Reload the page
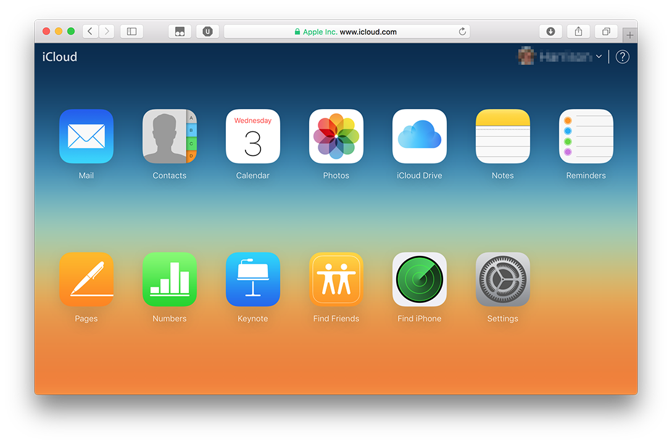 [462, 31]
